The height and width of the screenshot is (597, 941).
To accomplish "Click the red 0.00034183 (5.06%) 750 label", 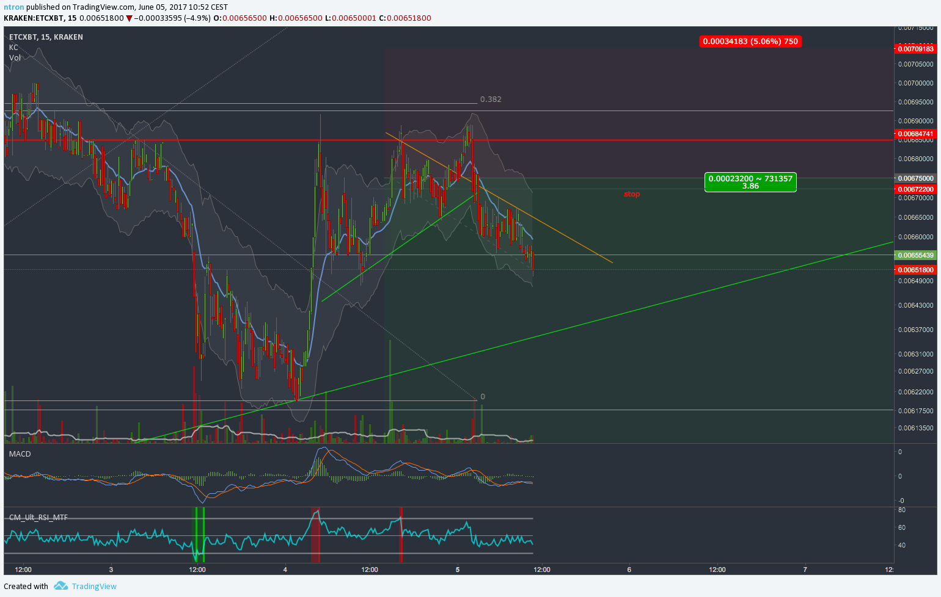I will tap(750, 42).
